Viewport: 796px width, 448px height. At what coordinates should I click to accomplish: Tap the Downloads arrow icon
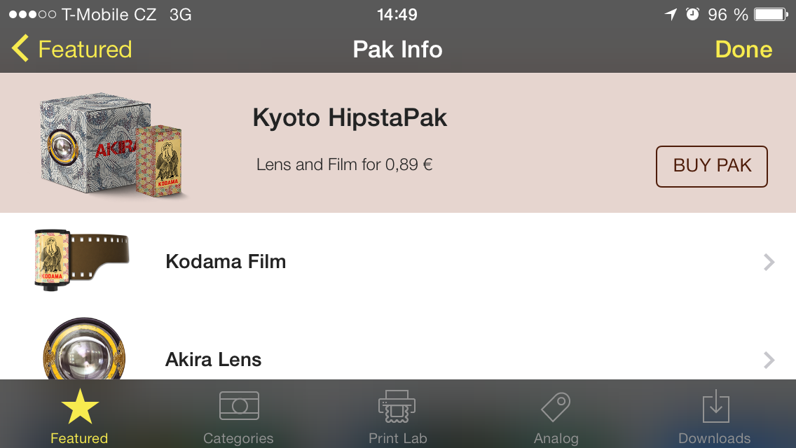point(715,407)
